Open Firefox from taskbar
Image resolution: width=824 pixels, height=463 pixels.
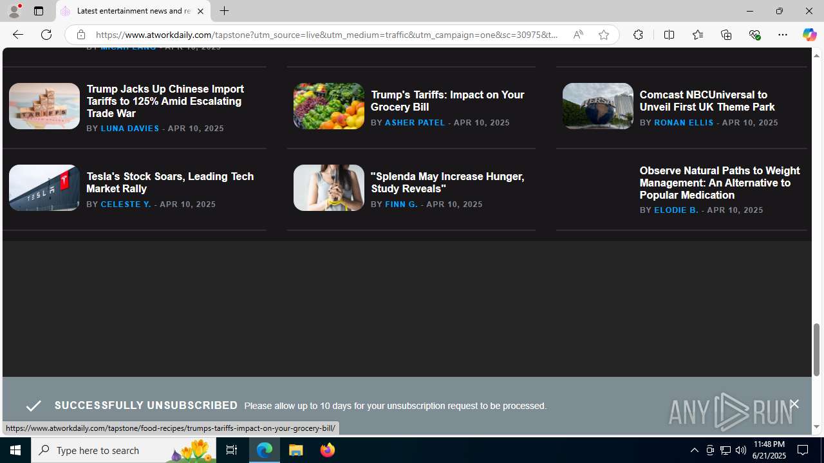tap(327, 450)
